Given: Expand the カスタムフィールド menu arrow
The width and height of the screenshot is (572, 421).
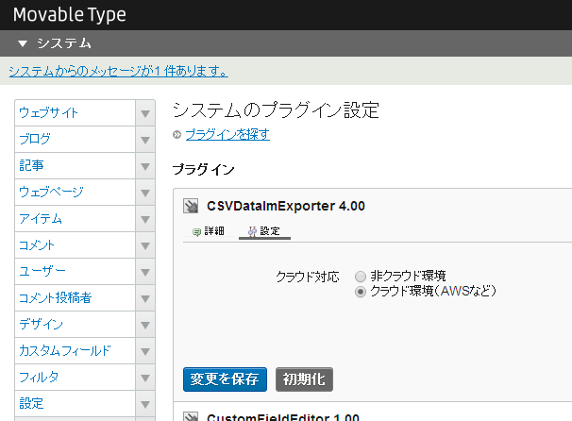Looking at the screenshot, I should click(145, 351).
